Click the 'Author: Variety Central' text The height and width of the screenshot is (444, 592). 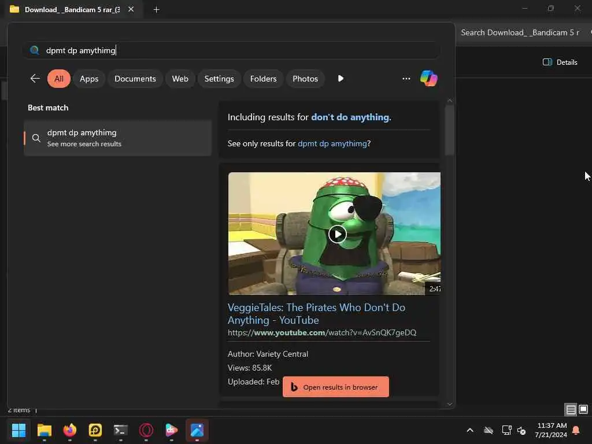tap(268, 354)
